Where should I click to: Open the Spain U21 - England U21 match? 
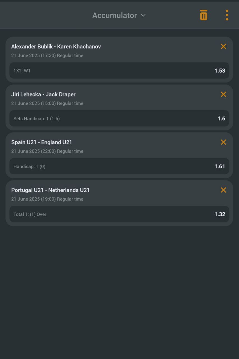pyautogui.click(x=42, y=142)
